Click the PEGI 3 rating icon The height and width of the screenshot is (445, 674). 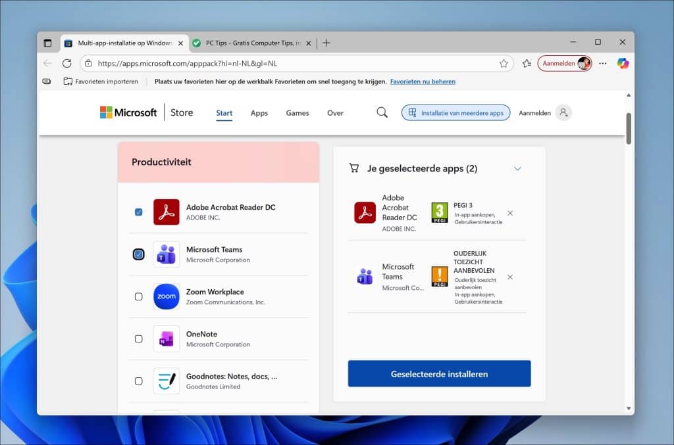click(x=439, y=213)
